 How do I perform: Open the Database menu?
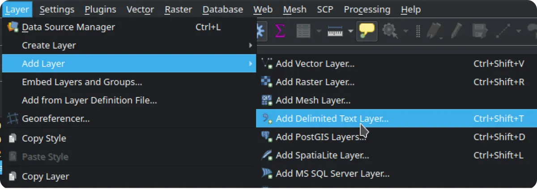(x=222, y=9)
